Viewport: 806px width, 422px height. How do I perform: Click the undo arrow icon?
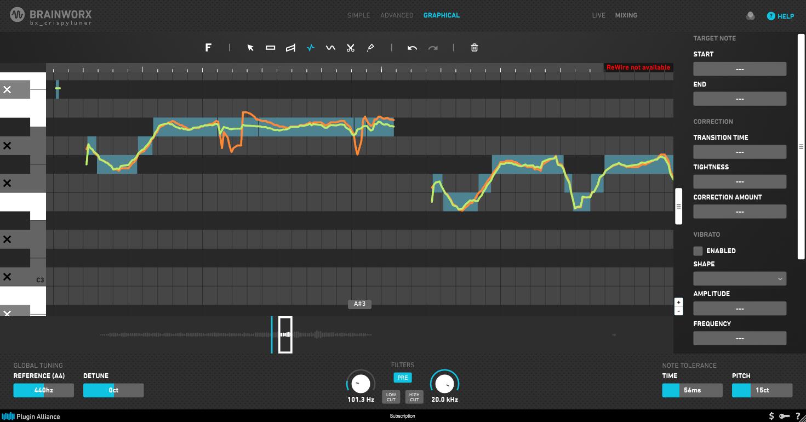pos(413,48)
